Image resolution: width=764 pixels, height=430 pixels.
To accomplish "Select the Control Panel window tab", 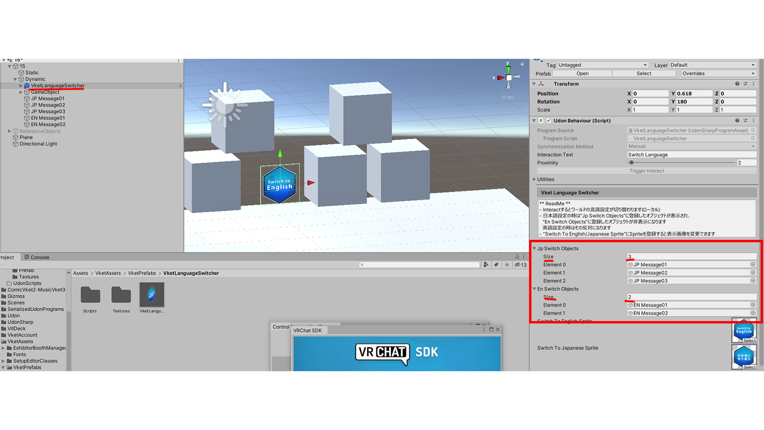I will pyautogui.click(x=281, y=327).
